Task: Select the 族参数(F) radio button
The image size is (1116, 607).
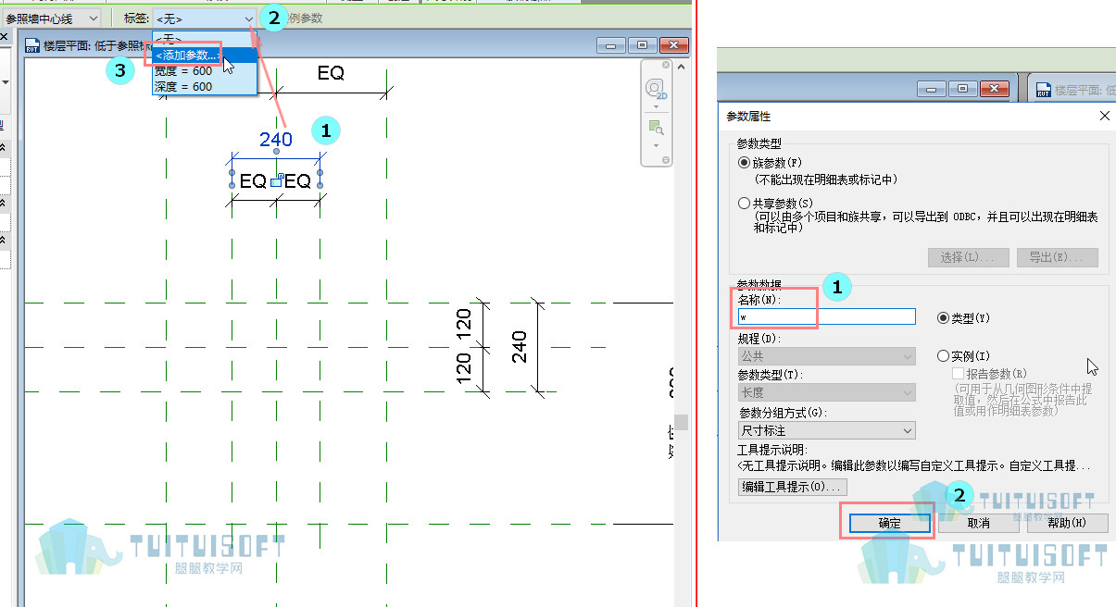Action: [x=744, y=162]
